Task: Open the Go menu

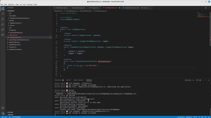Action: [21, 5]
